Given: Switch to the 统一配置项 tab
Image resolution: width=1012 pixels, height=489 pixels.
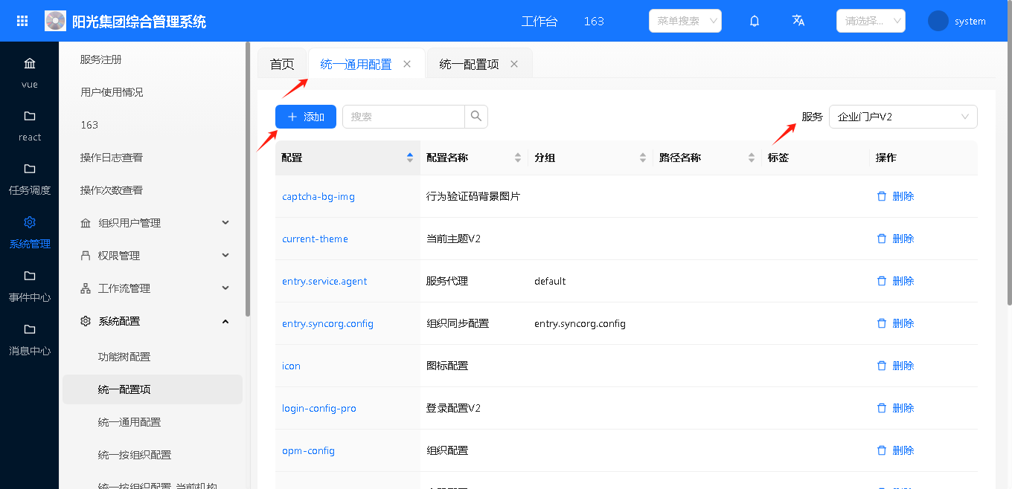Looking at the screenshot, I should click(470, 64).
